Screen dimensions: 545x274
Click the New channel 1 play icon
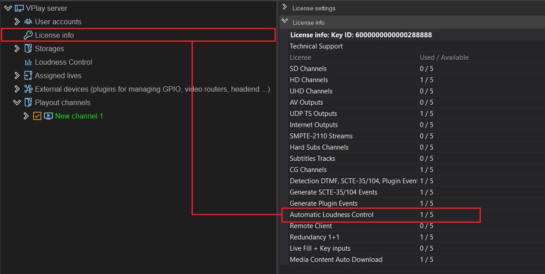[48, 116]
